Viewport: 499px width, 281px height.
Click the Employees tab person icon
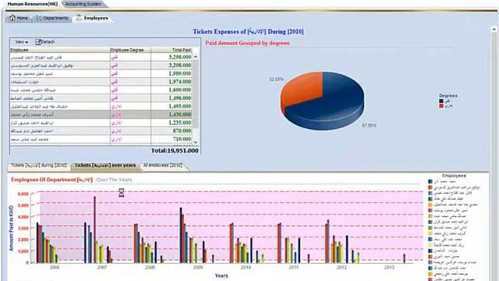(79, 18)
